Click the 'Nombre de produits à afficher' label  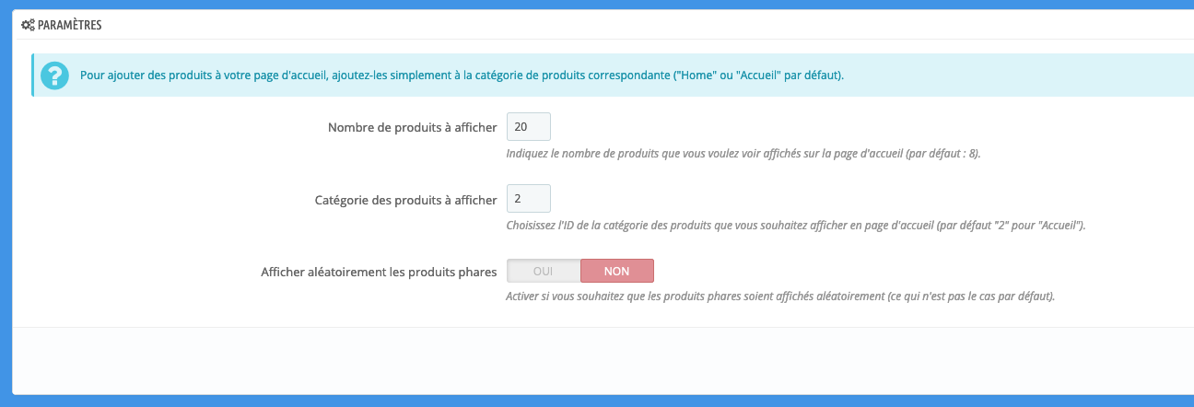pyautogui.click(x=413, y=127)
